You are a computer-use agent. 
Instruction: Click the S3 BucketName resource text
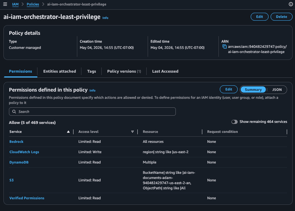coord(169,180)
